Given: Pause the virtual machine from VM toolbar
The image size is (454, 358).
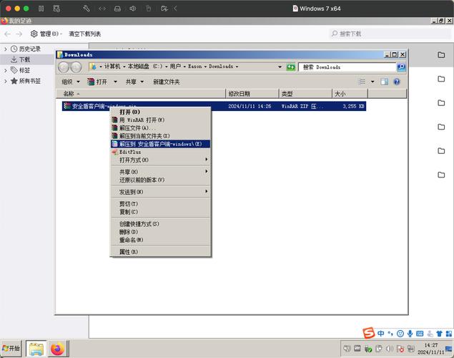Looking at the screenshot, I should tap(41, 9).
